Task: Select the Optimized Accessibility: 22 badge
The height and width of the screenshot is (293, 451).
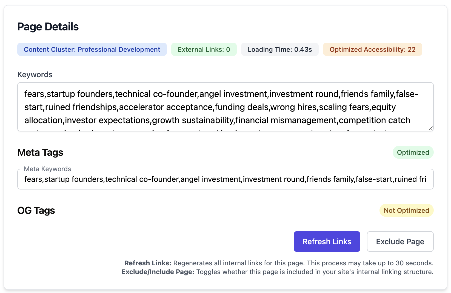Action: 372,50
